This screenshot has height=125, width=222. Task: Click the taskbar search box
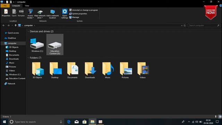(x=36, y=122)
